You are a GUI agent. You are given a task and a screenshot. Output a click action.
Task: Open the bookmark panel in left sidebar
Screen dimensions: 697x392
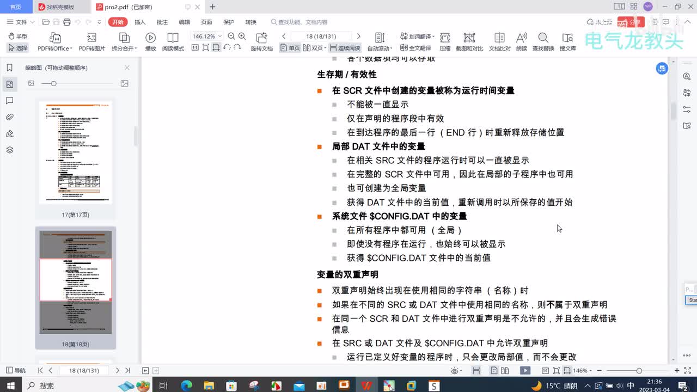click(9, 68)
